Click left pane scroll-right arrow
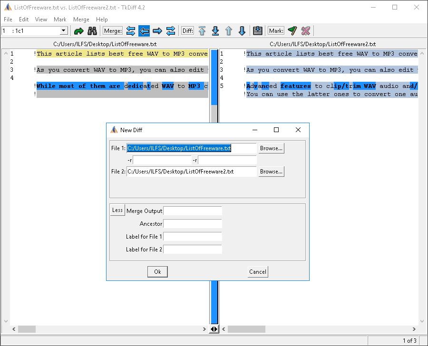Viewport: 428px width, 346px height. click(x=204, y=329)
